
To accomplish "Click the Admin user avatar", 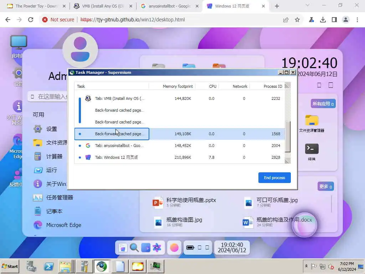I will point(80,50).
